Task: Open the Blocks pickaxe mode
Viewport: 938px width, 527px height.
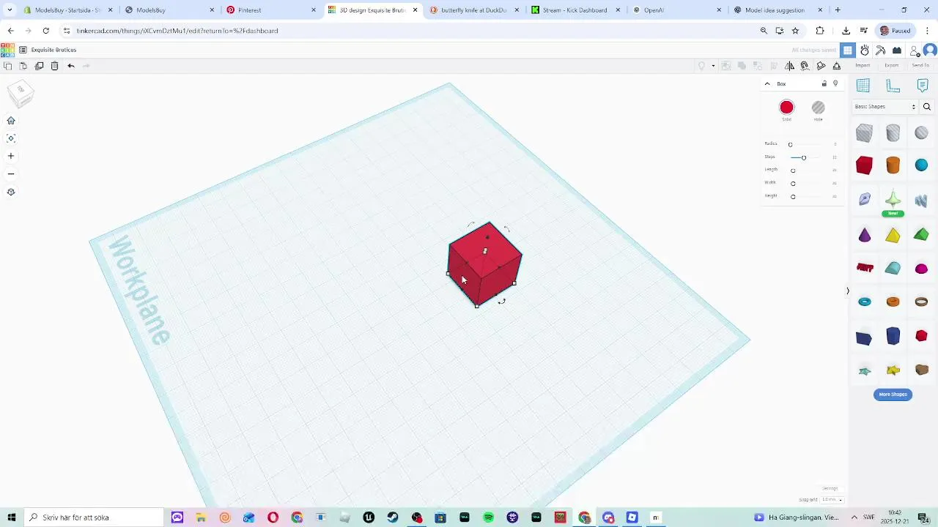Action: [880, 50]
